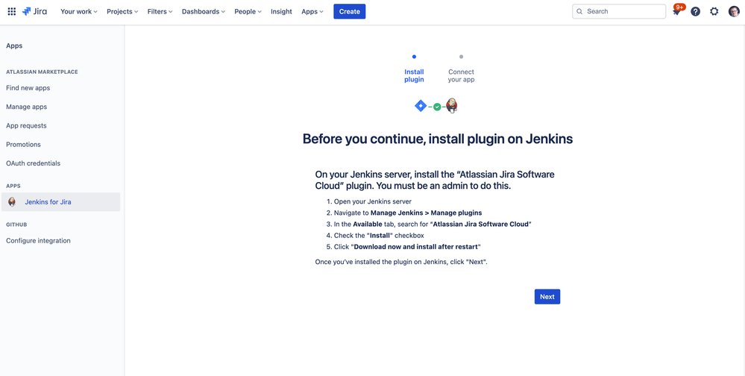Image resolution: width=745 pixels, height=376 pixels.
Task: Select the Install plugin step
Action: tap(414, 75)
